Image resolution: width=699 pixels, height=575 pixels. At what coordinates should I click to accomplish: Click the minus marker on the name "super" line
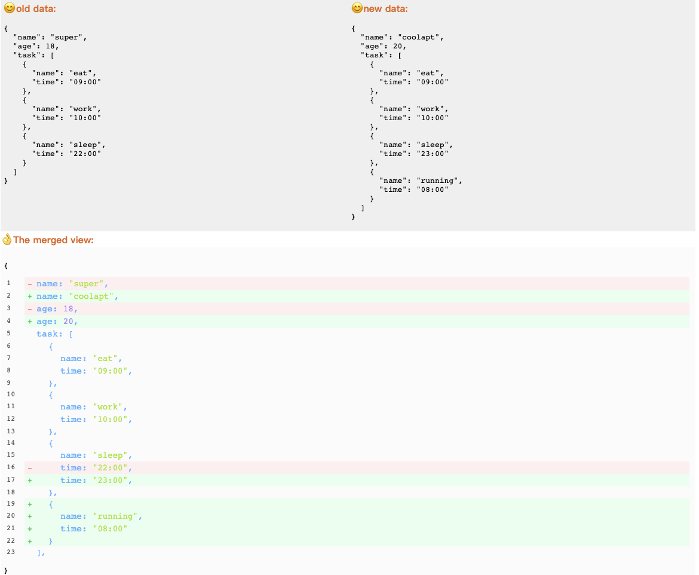pos(29,283)
